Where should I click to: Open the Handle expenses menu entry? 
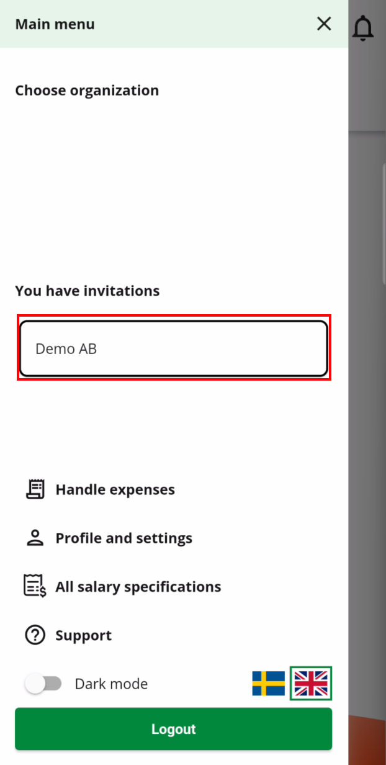point(115,489)
